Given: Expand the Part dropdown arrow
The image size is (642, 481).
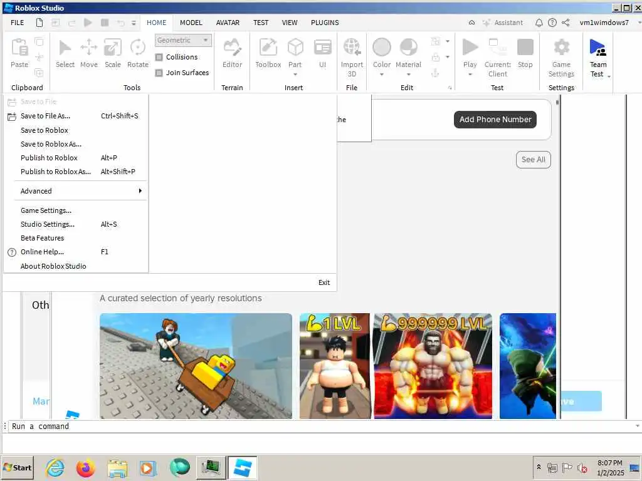Looking at the screenshot, I should pos(295,75).
